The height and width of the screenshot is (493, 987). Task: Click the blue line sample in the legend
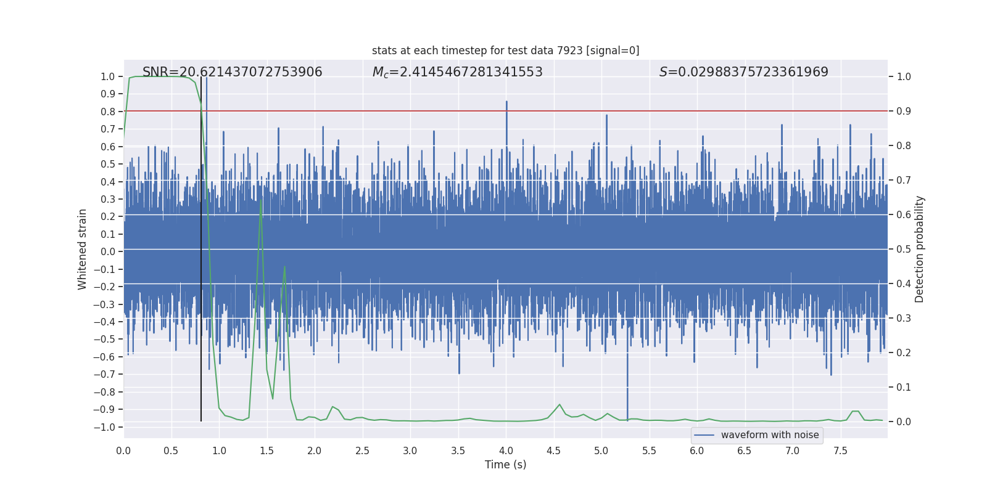coord(704,435)
